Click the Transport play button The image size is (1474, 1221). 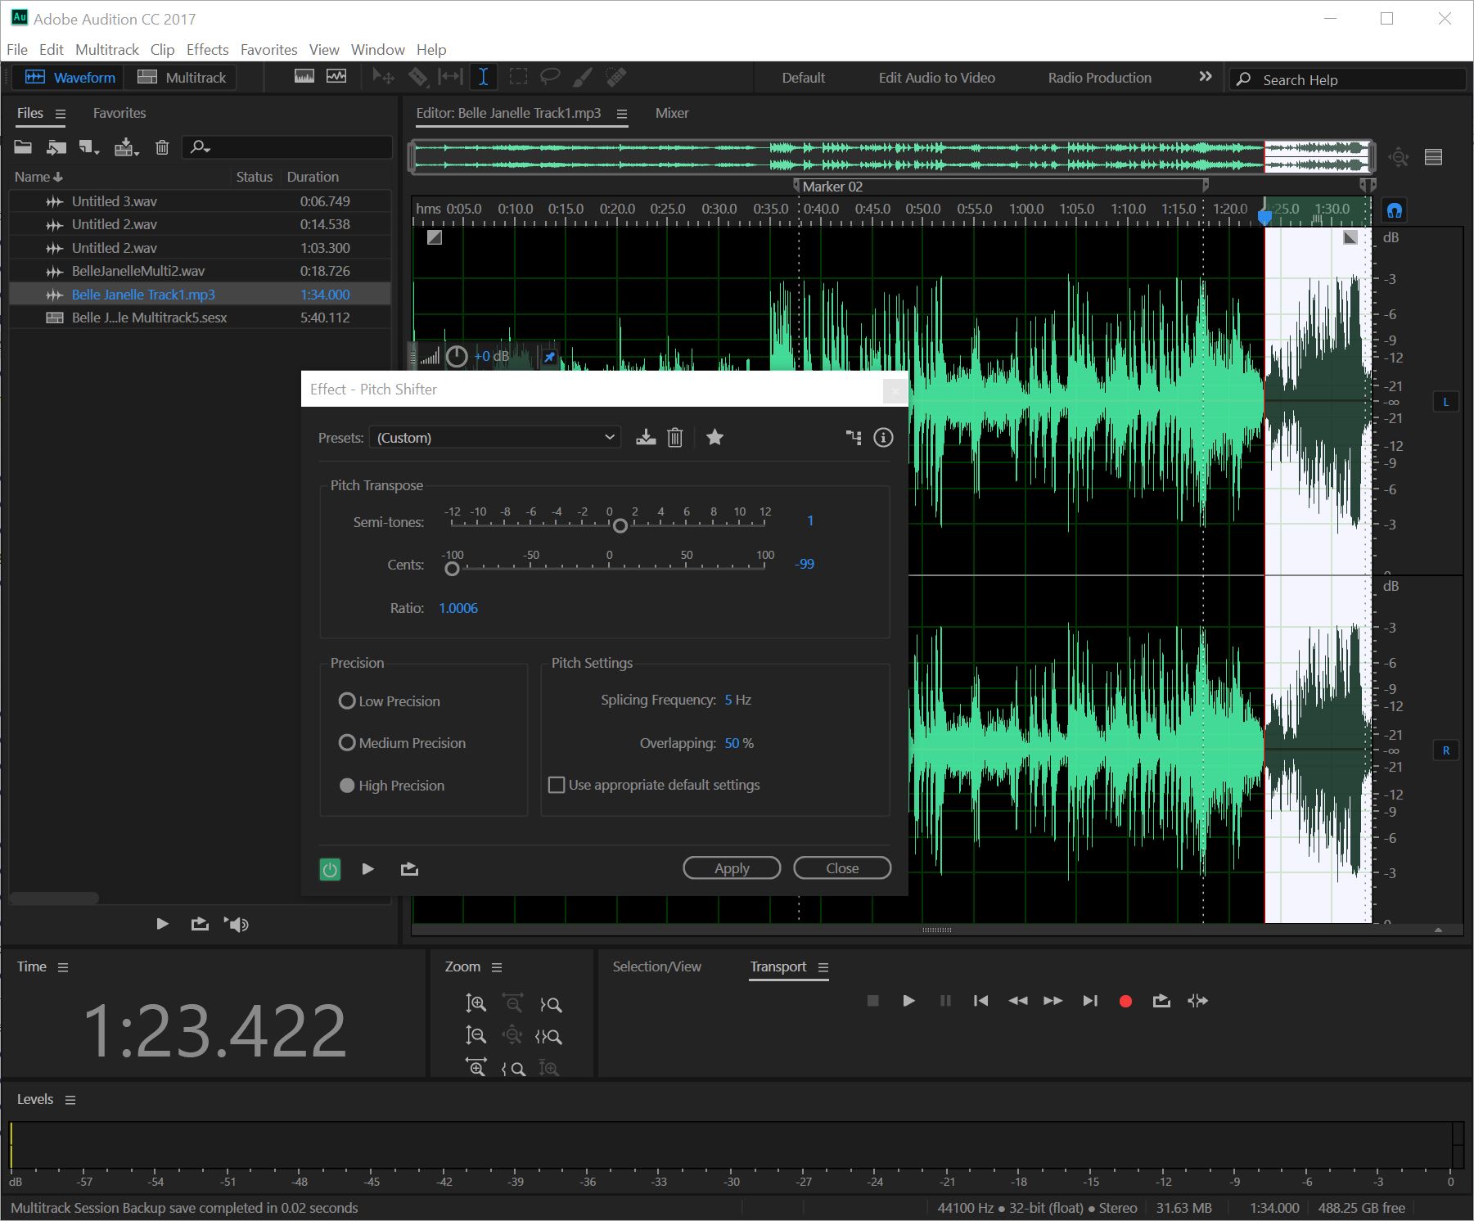pyautogui.click(x=908, y=1001)
